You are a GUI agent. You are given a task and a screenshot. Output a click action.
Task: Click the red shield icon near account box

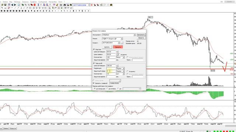(92, 5)
